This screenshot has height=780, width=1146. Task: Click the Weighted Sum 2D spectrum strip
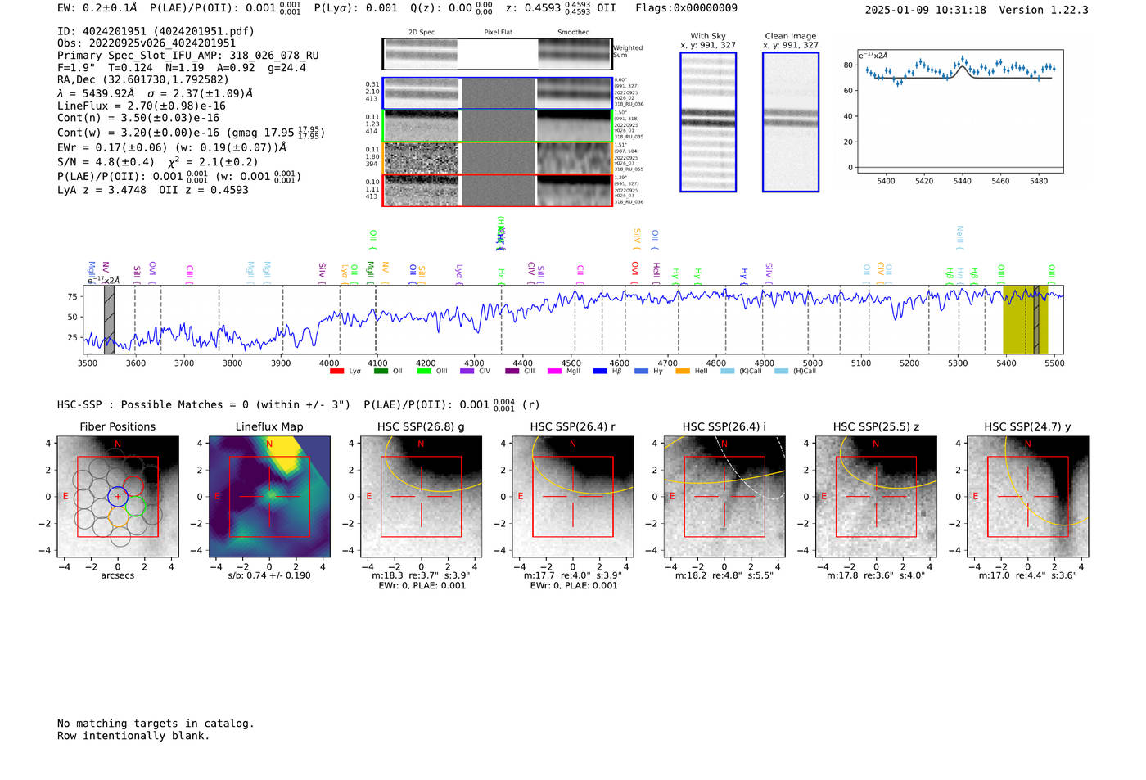click(x=497, y=54)
